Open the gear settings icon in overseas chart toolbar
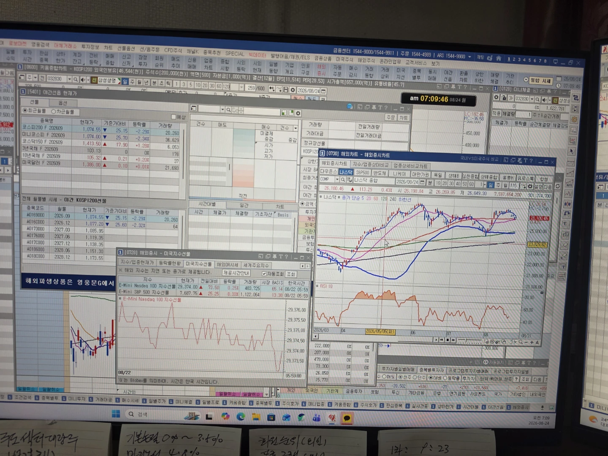 530,186
